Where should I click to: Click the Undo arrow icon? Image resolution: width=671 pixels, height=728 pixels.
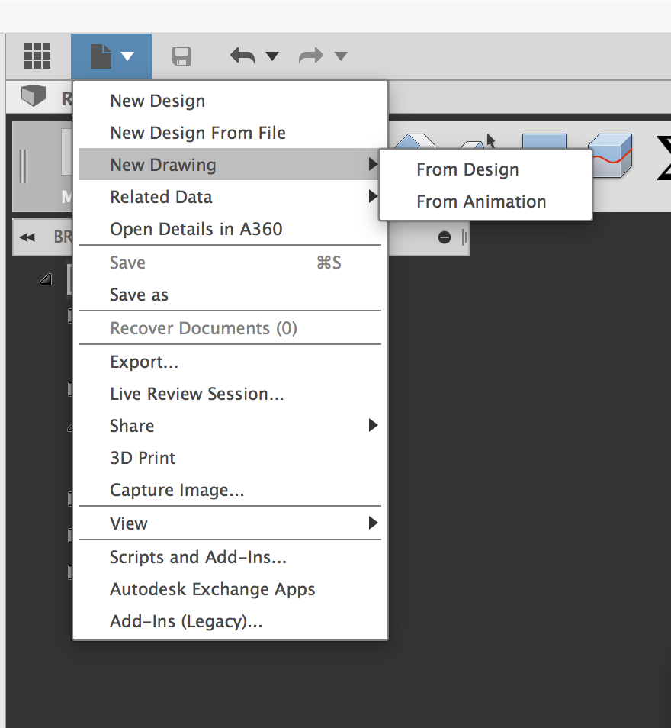[242, 56]
